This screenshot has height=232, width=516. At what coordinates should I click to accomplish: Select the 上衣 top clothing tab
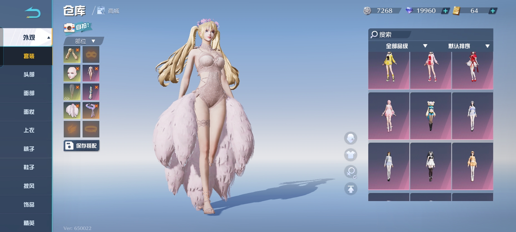click(x=26, y=130)
